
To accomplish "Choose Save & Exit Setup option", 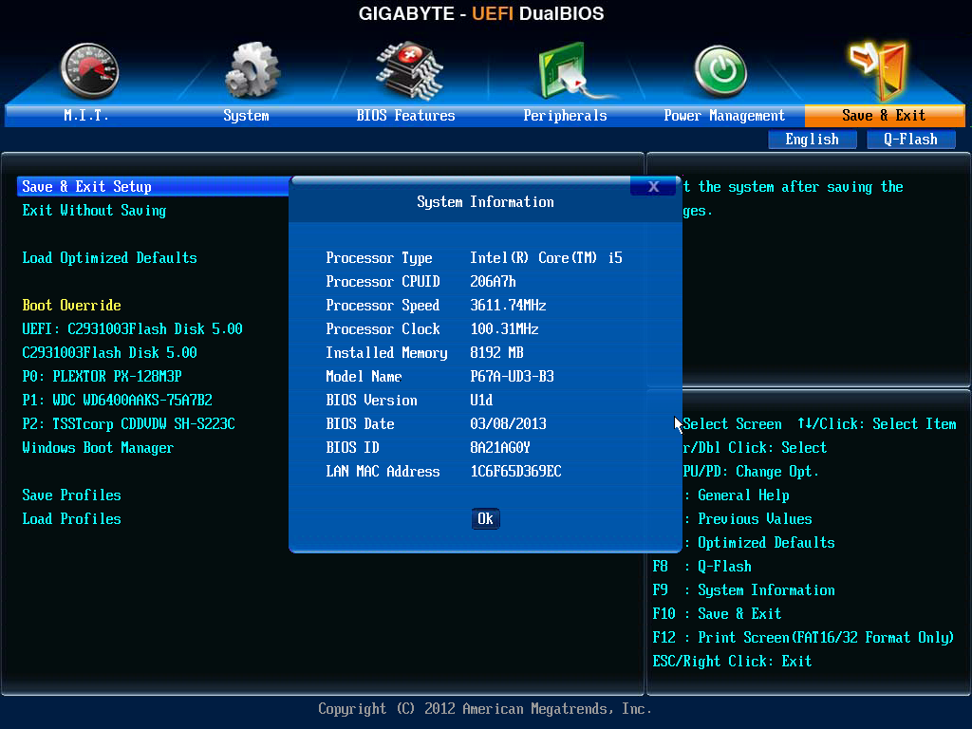I will point(153,187).
